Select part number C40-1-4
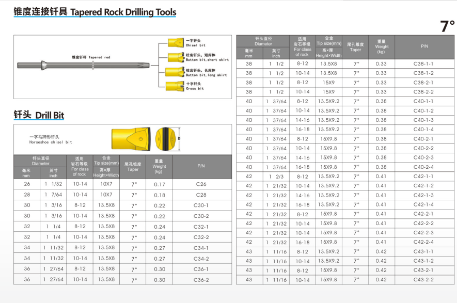This screenshot has width=457, height=303. pyautogui.click(x=423, y=130)
